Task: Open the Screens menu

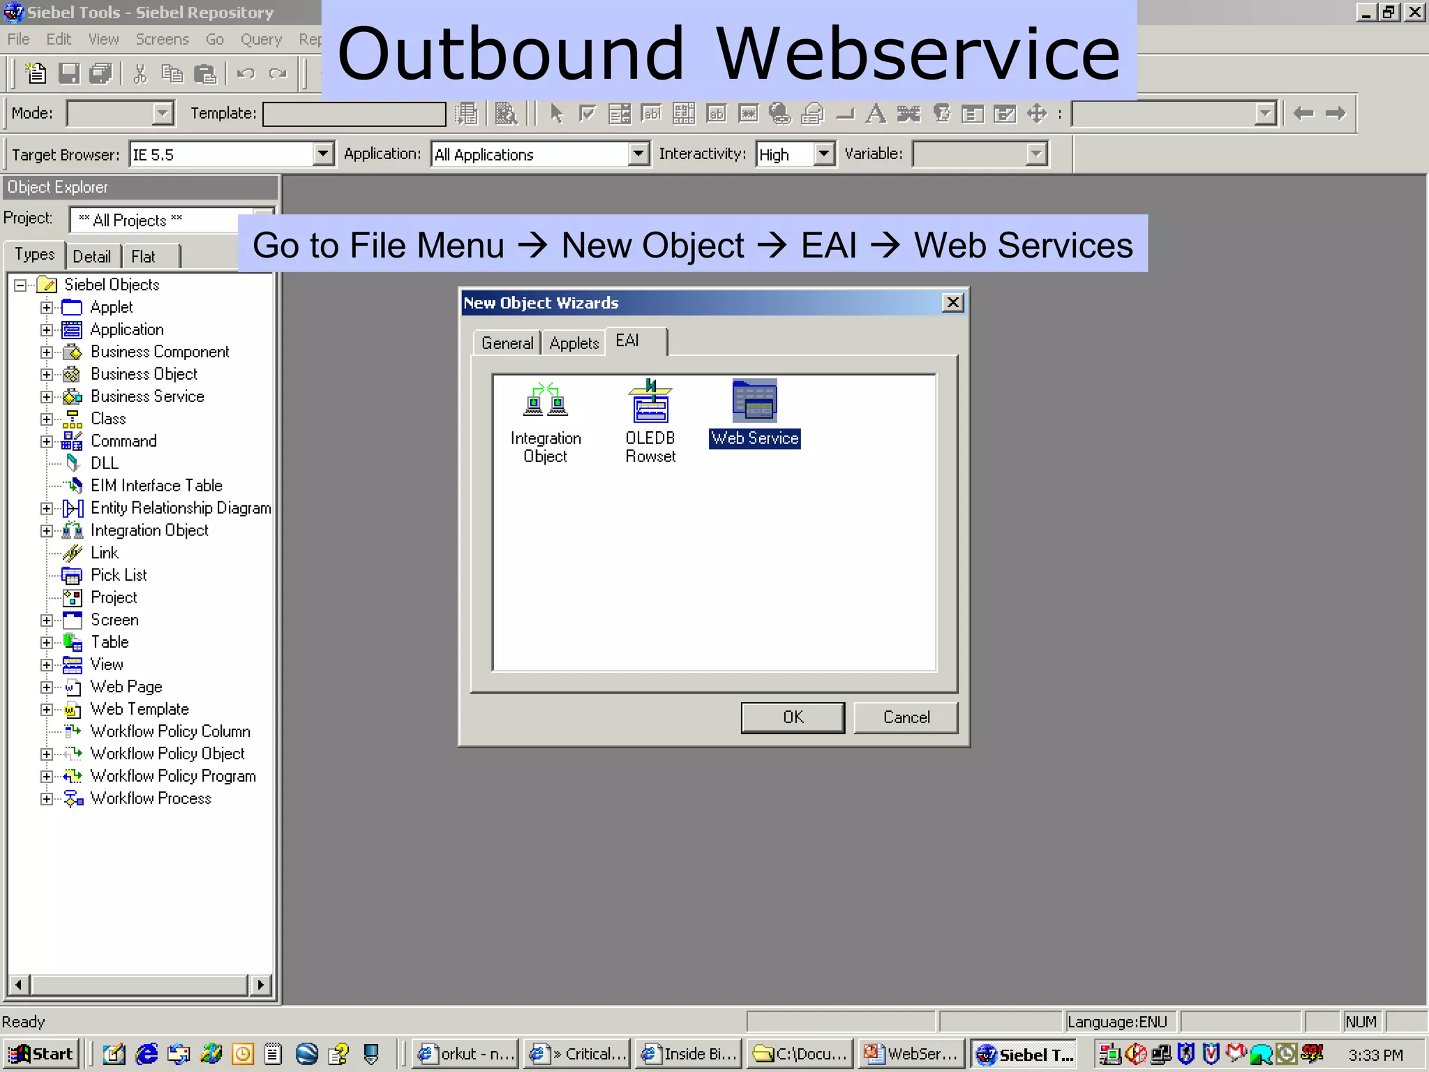Action: [x=163, y=39]
